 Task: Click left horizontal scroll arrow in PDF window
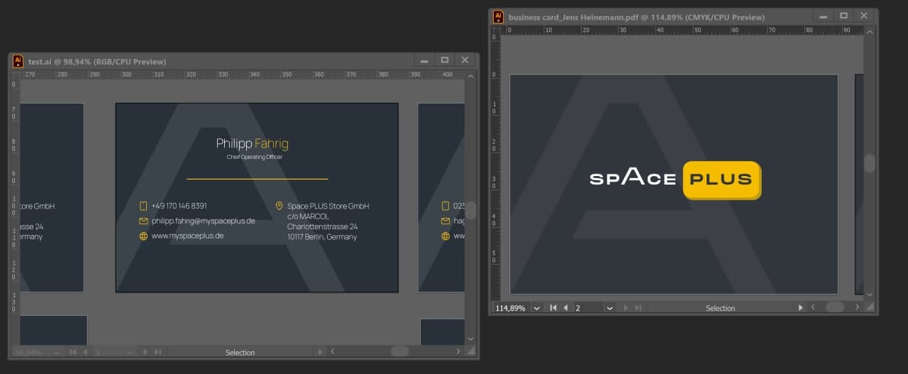pyautogui.click(x=813, y=307)
